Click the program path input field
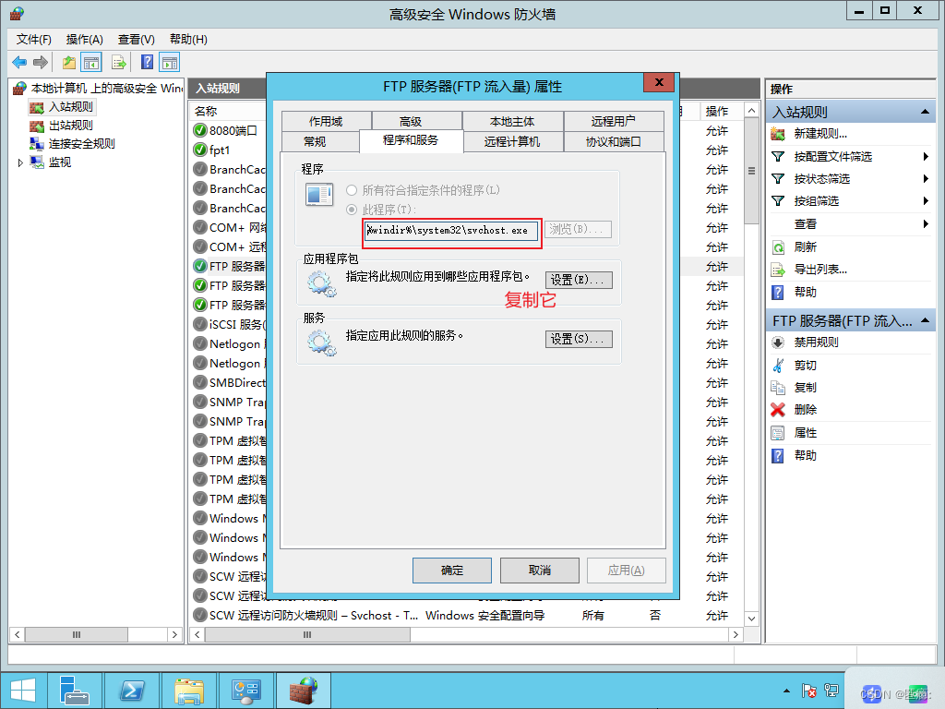The width and height of the screenshot is (945, 709). point(451,230)
